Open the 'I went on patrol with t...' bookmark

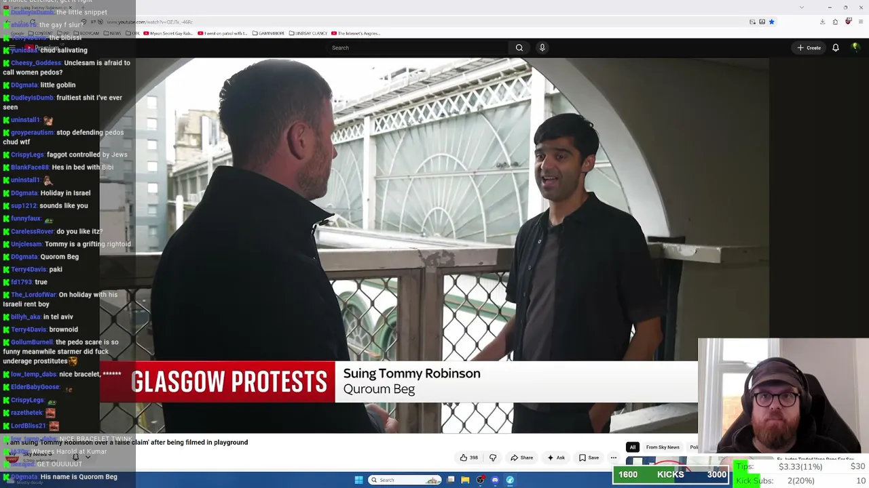[223, 33]
